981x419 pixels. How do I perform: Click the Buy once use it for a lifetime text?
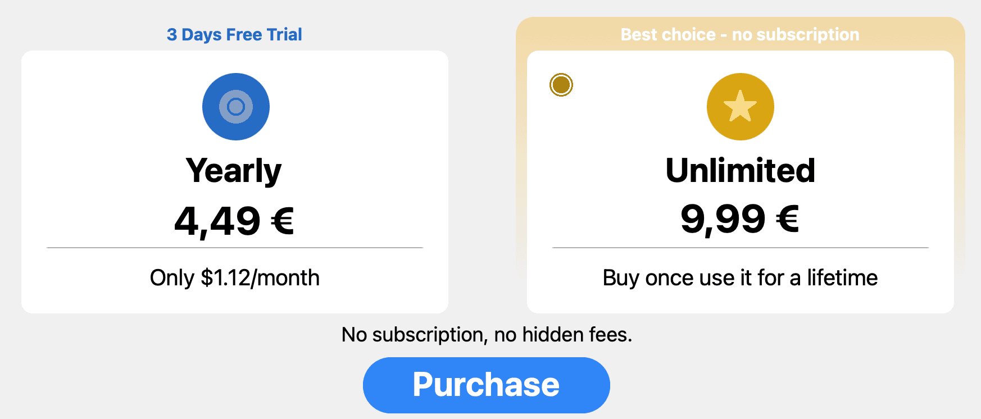740,277
